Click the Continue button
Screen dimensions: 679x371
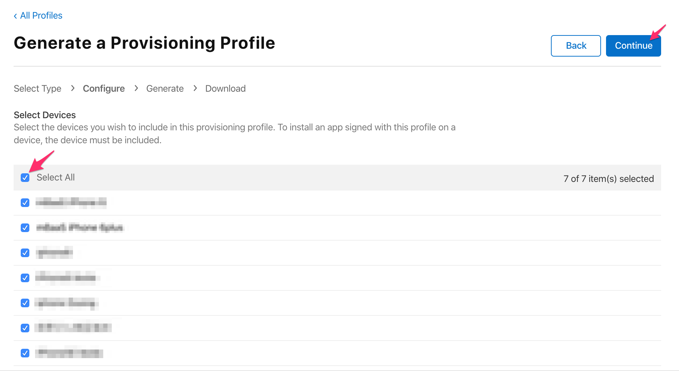633,46
